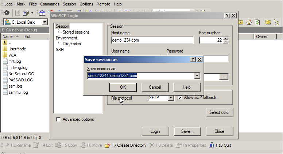The height and width of the screenshot is (154, 283).
Task: Click F7 Create Directory in bottom bar
Action: pos(125,145)
